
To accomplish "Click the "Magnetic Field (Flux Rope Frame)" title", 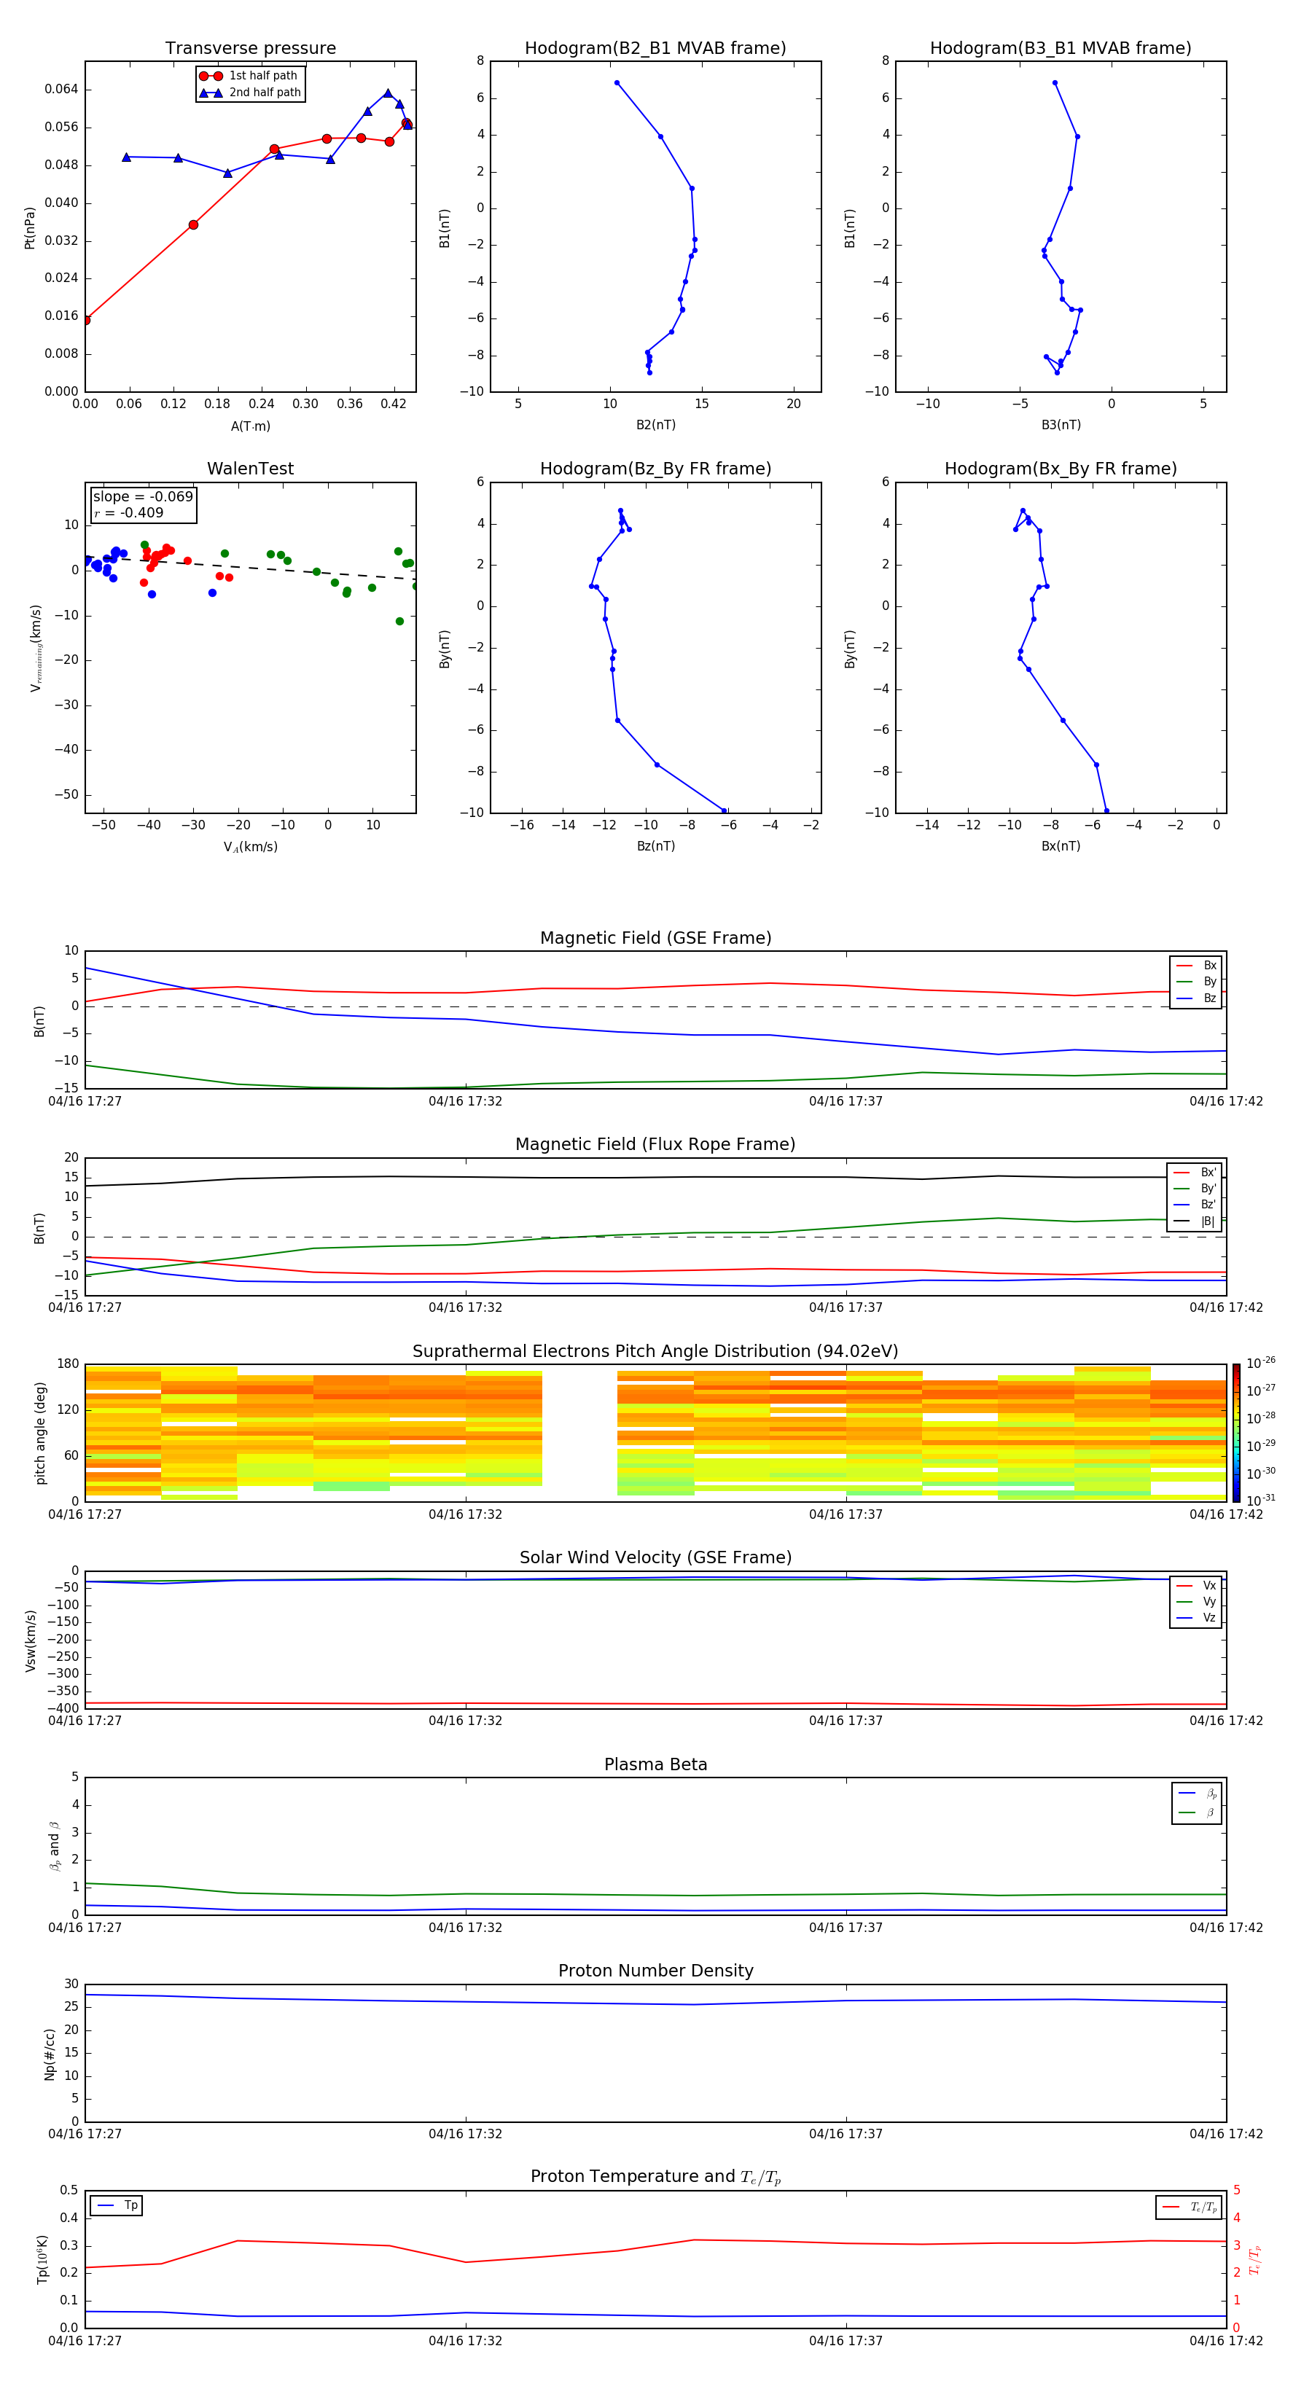I will tap(655, 1145).
